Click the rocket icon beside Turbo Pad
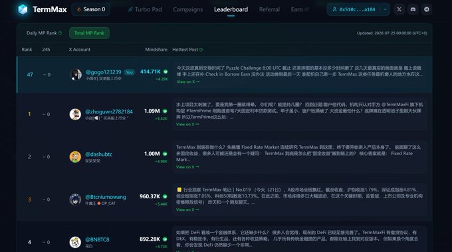 pos(130,9)
